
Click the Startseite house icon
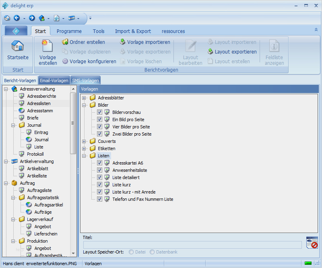17,45
